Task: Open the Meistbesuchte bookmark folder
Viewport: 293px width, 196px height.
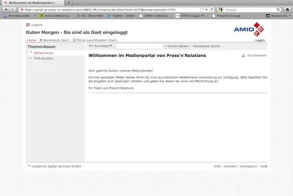Action: point(19,16)
